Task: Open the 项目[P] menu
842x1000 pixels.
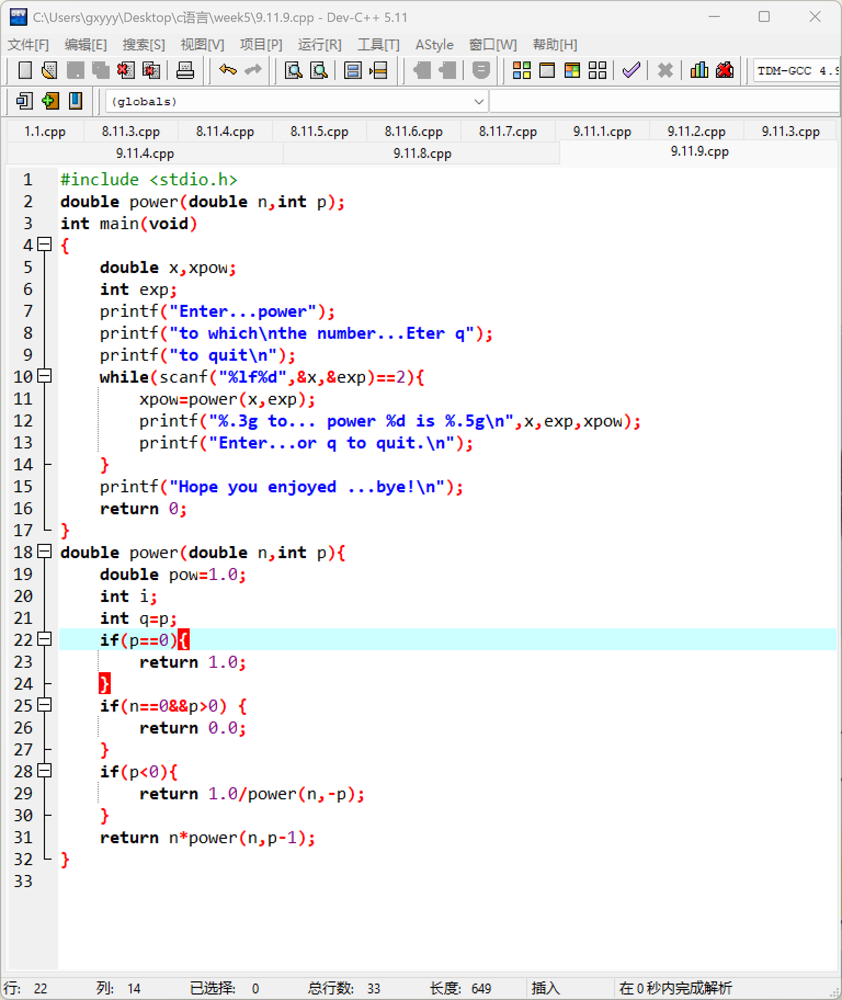Action: tap(261, 44)
